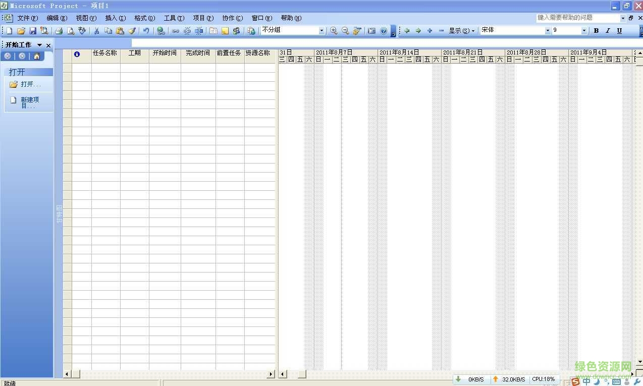Click task pane Home button
This screenshot has height=386, width=643.
[36, 56]
